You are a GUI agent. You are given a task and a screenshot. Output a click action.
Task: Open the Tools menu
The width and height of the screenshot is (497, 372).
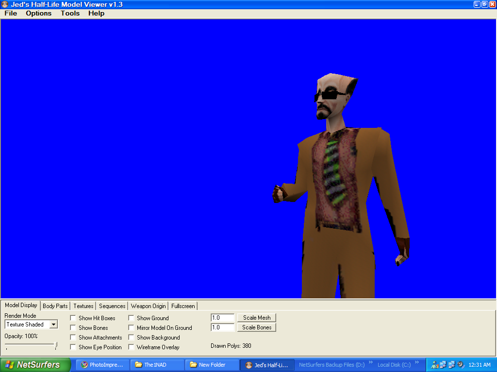point(70,13)
